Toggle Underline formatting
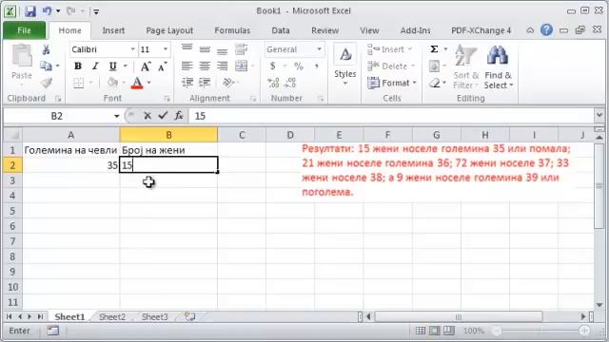This screenshot has height=342, width=609. coord(112,66)
